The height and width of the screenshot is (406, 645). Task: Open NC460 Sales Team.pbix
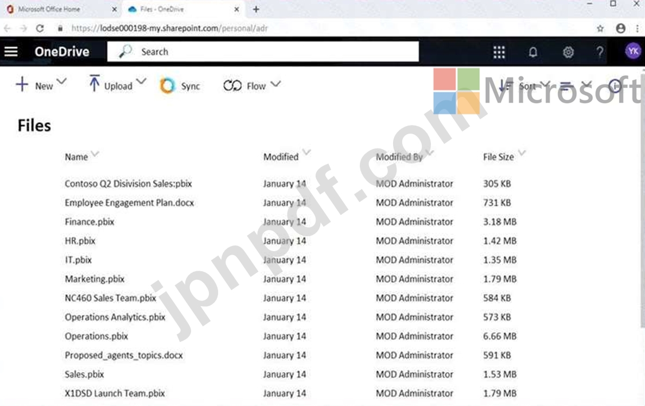click(110, 298)
